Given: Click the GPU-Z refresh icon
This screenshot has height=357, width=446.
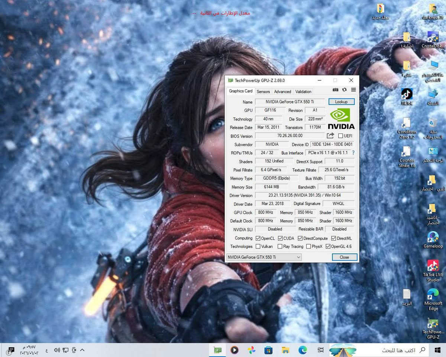Looking at the screenshot, I should [x=345, y=90].
